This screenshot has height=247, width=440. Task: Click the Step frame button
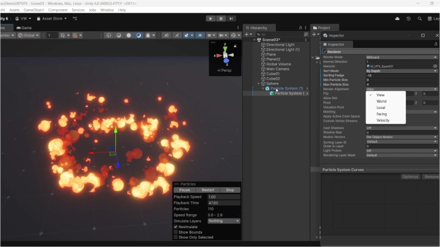231,18
